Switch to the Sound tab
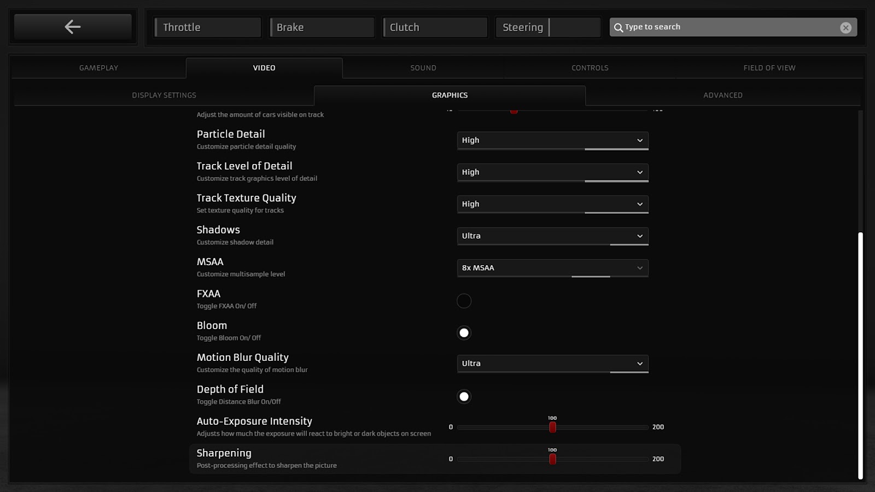This screenshot has height=492, width=875. click(423, 68)
